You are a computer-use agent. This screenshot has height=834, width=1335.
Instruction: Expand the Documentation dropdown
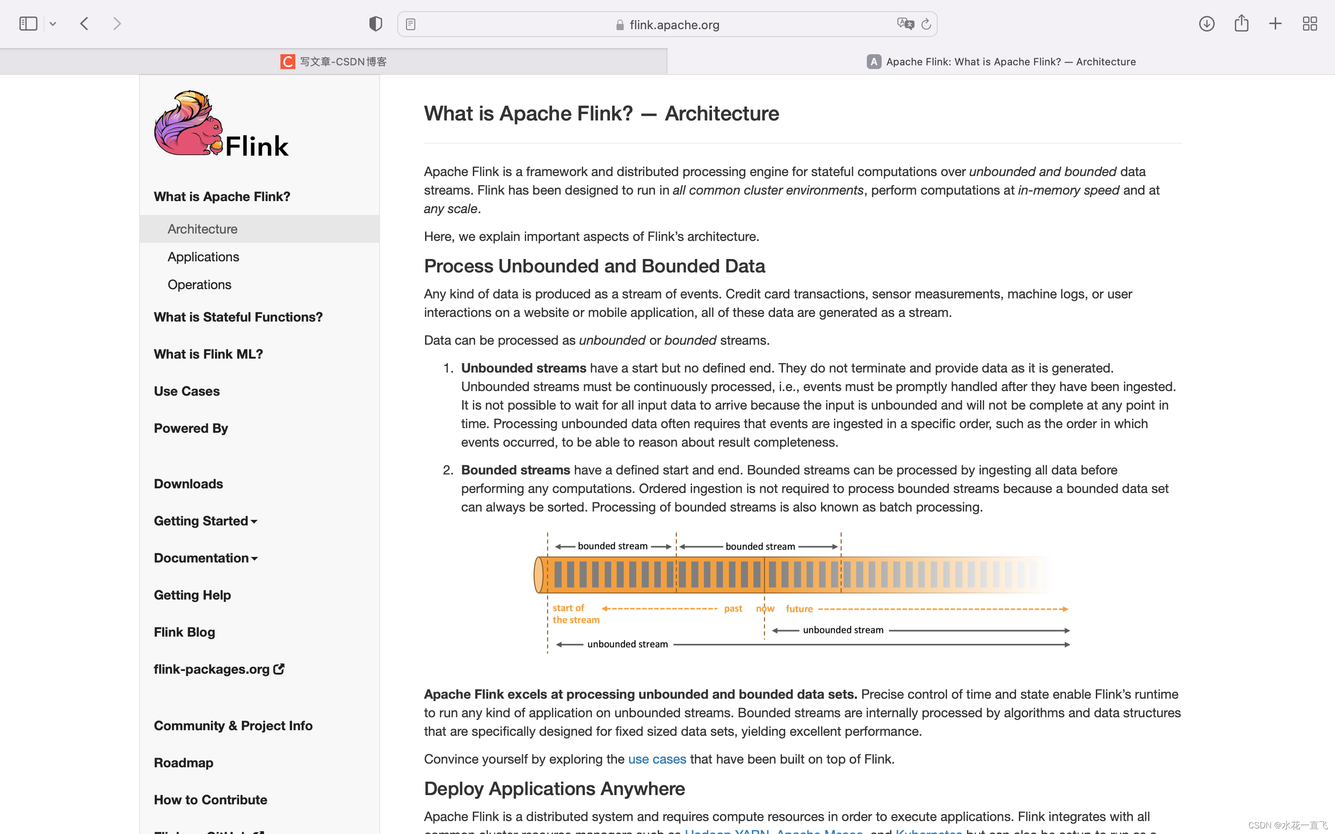point(206,558)
